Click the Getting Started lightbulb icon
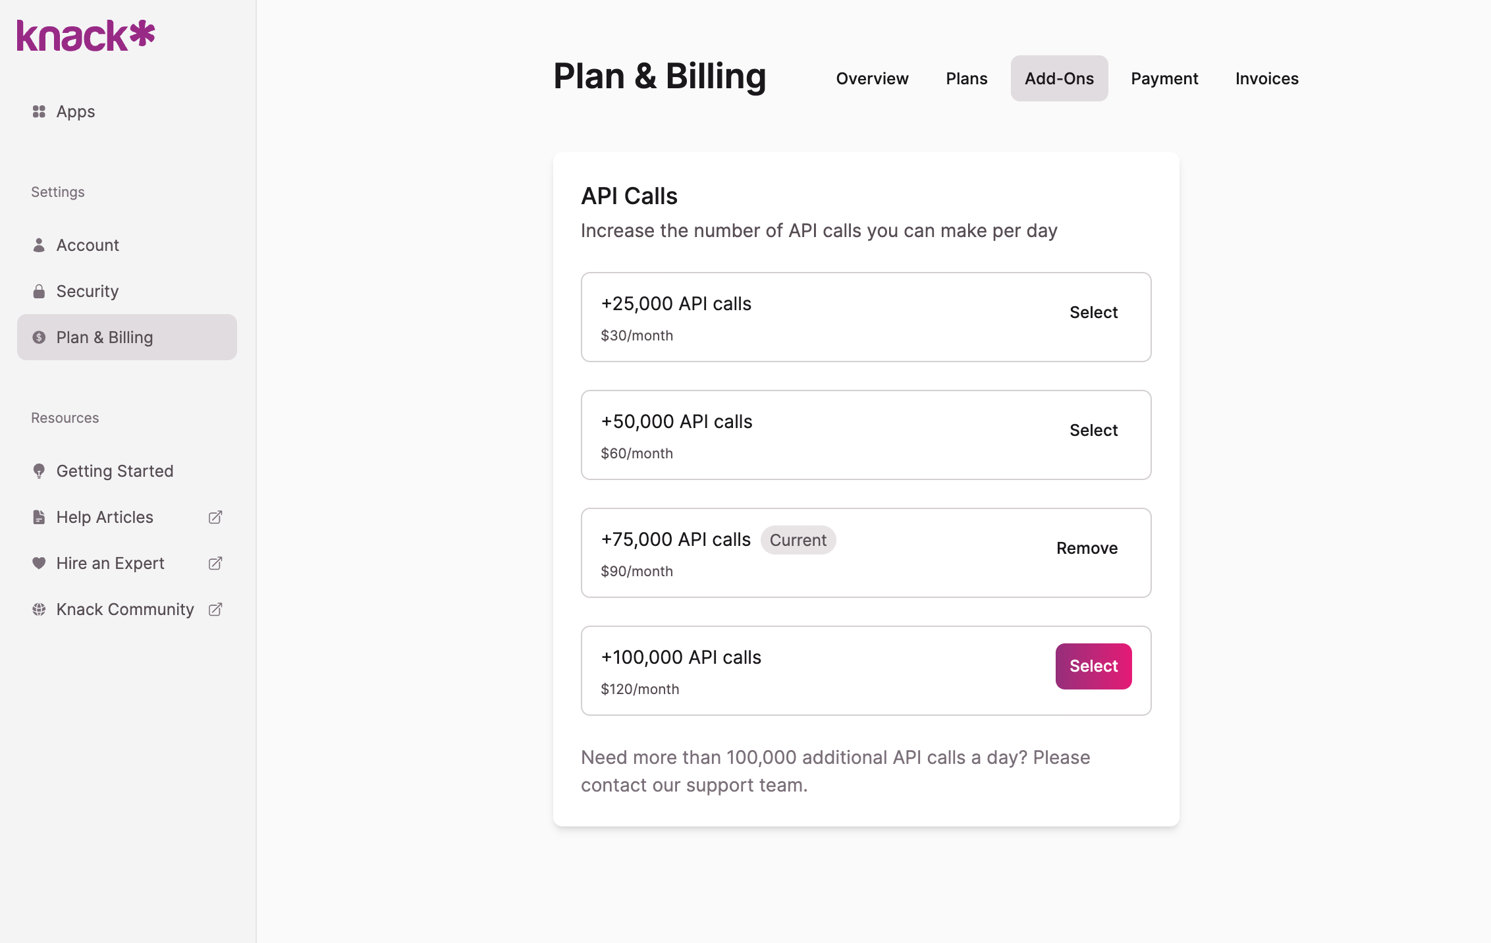The image size is (1491, 943). [x=39, y=471]
